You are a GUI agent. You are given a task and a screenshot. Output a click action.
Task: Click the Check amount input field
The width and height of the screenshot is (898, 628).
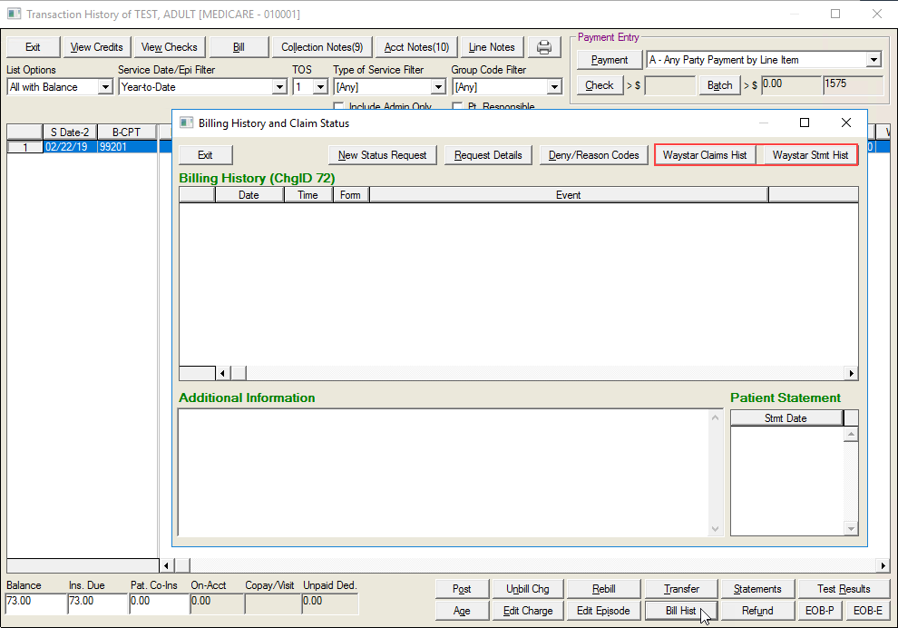click(x=670, y=86)
